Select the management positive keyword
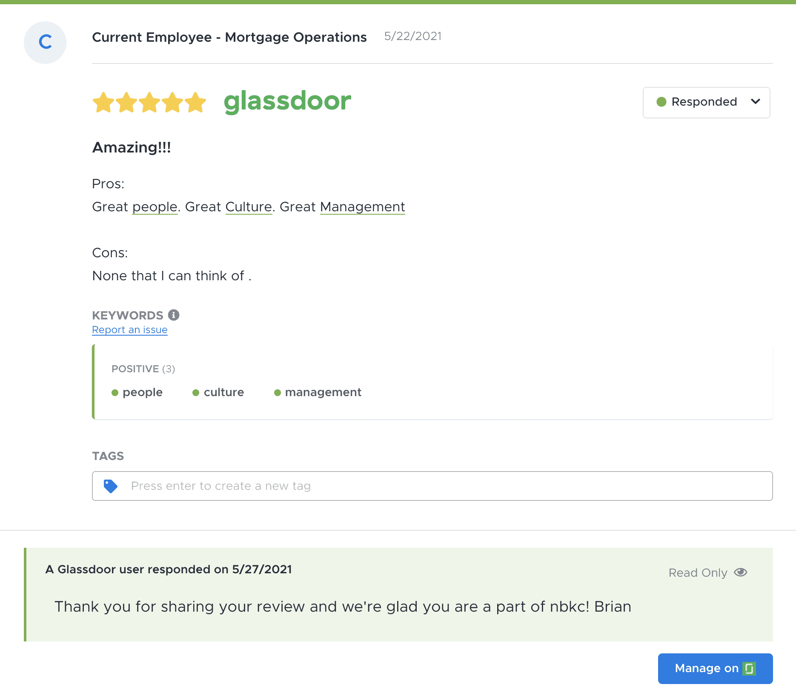This screenshot has height=690, width=796. pos(323,392)
